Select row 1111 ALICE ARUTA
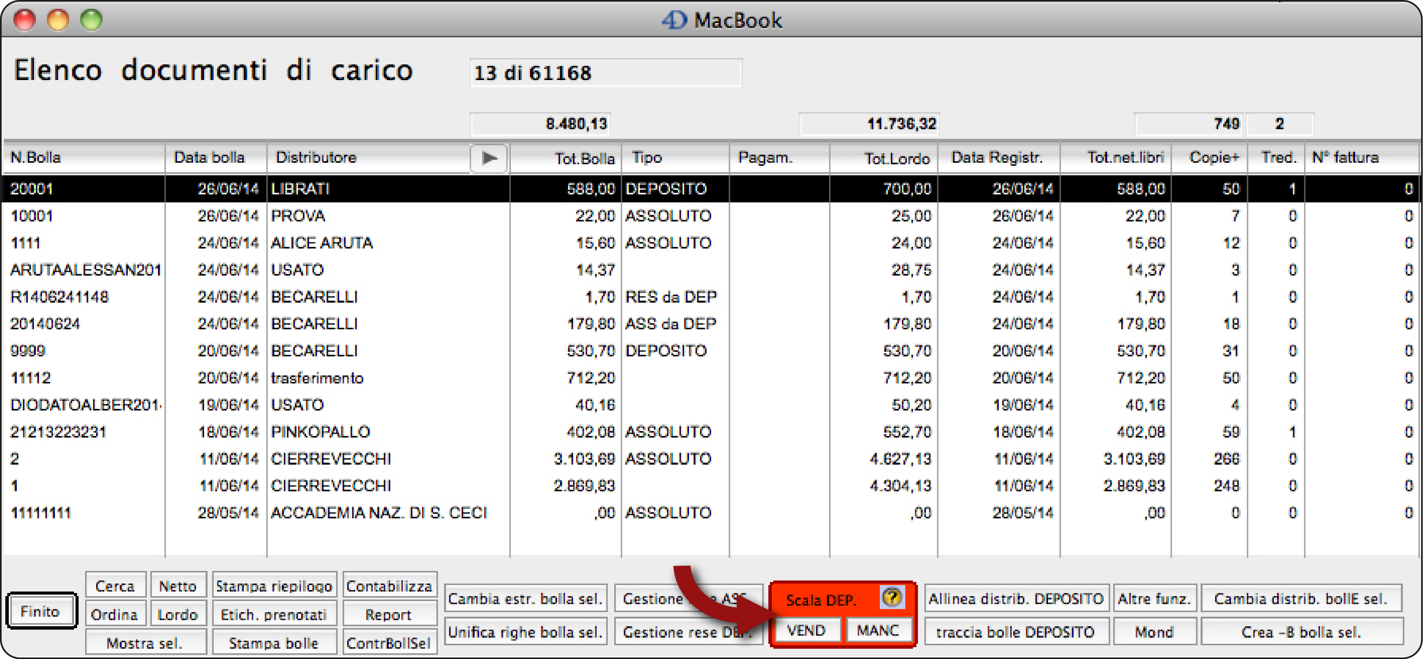The width and height of the screenshot is (1428, 659). click(x=711, y=243)
